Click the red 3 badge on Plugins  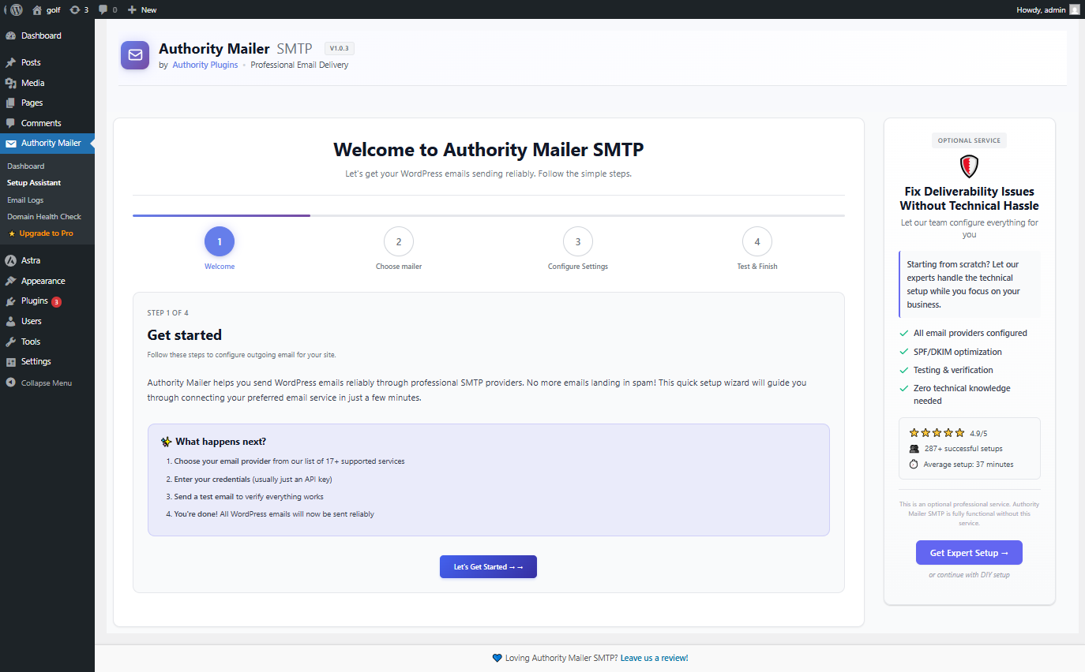coord(57,301)
